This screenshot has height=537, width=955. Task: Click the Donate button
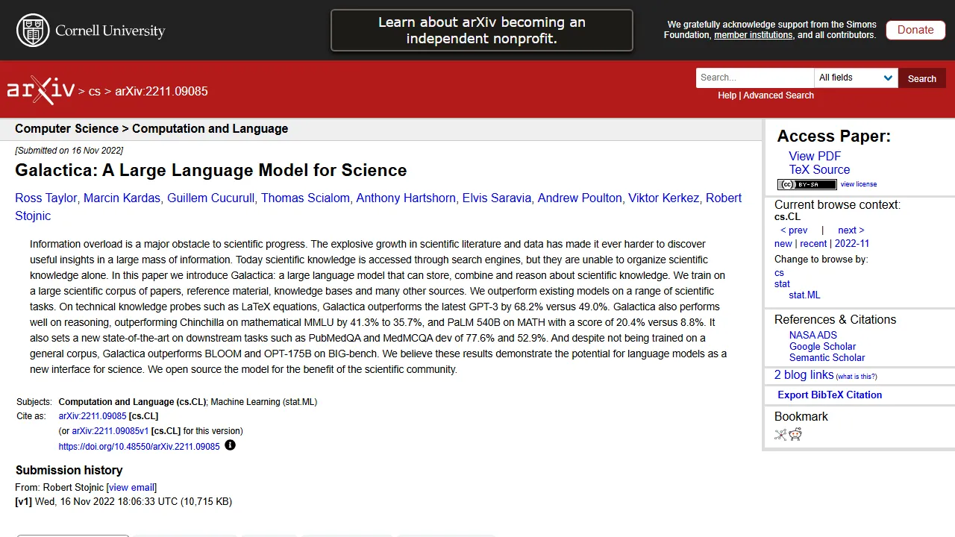coord(915,30)
